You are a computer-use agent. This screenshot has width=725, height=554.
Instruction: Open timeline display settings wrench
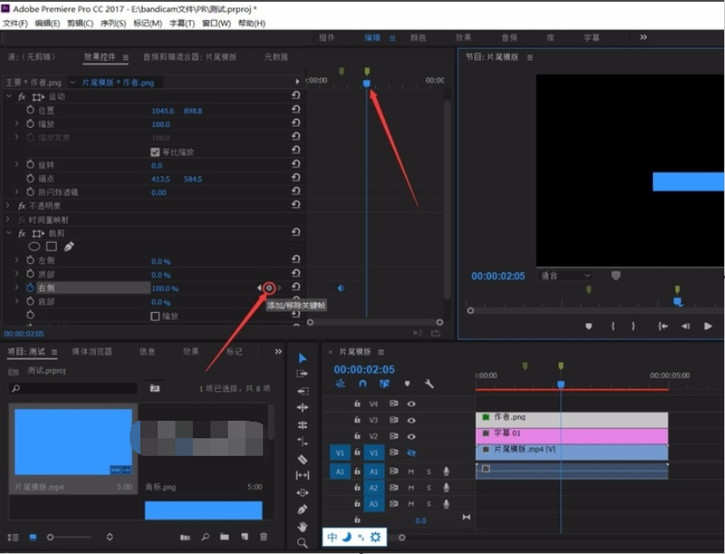429,384
